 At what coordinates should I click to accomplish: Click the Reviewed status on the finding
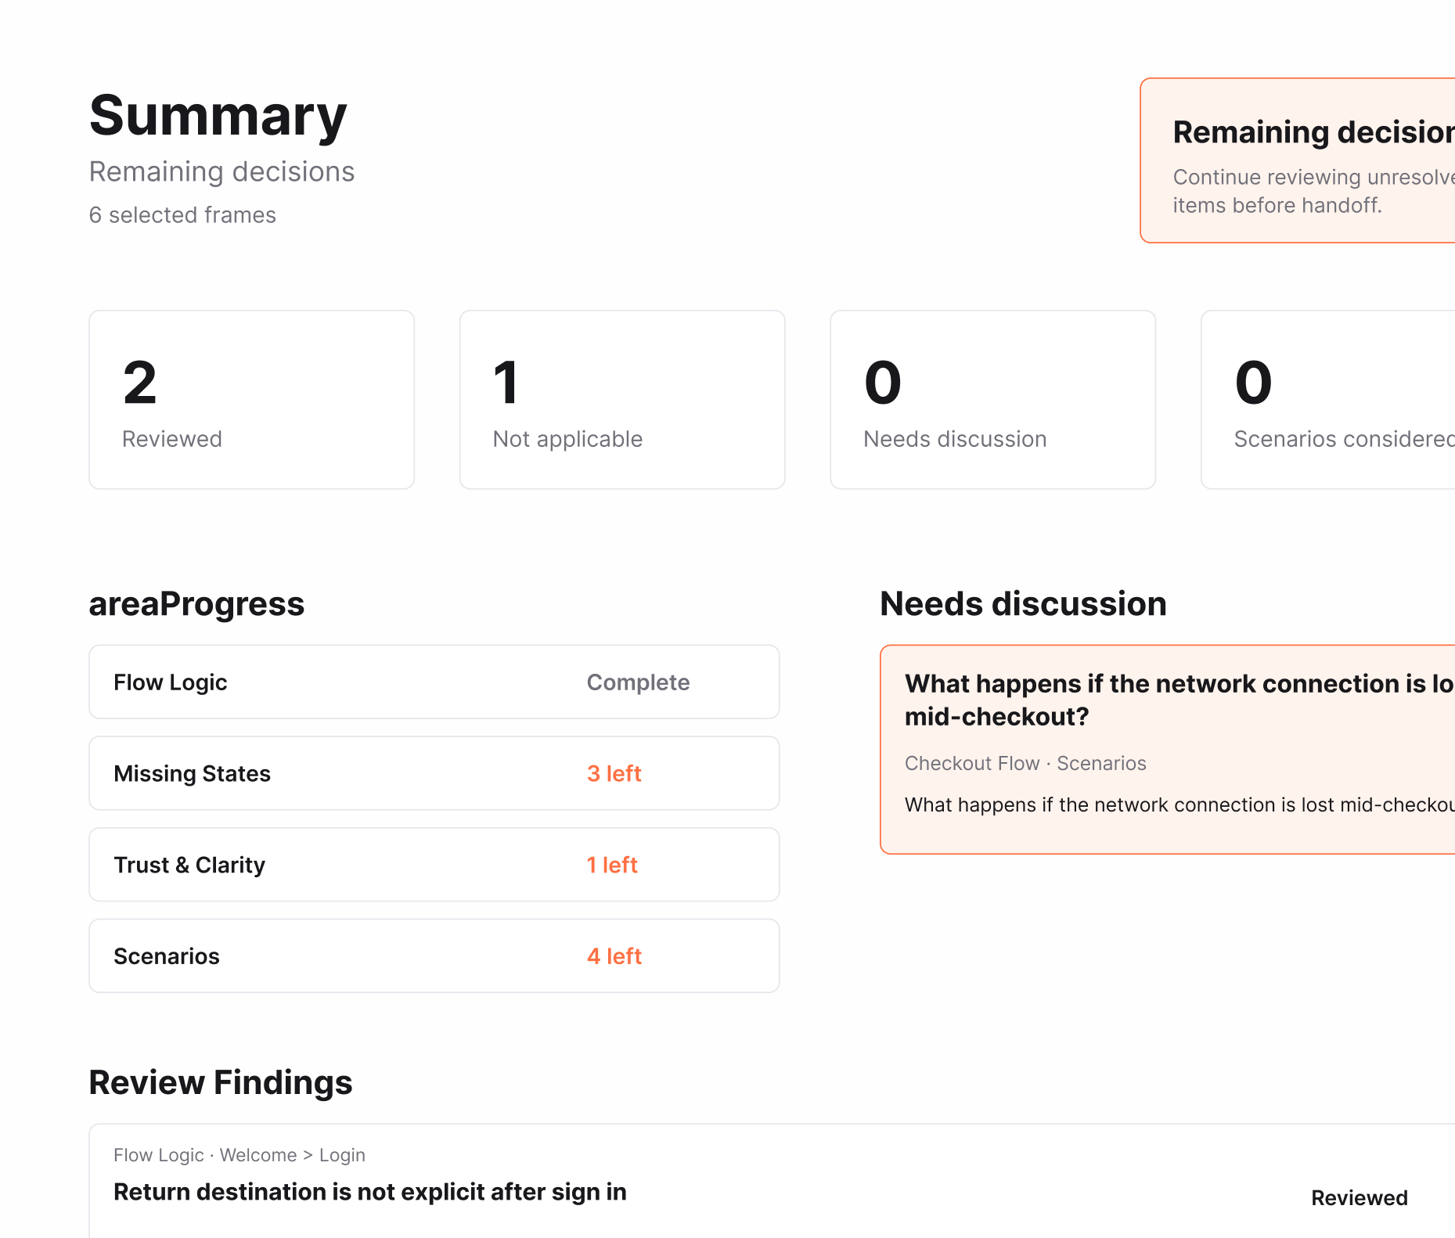(1360, 1198)
